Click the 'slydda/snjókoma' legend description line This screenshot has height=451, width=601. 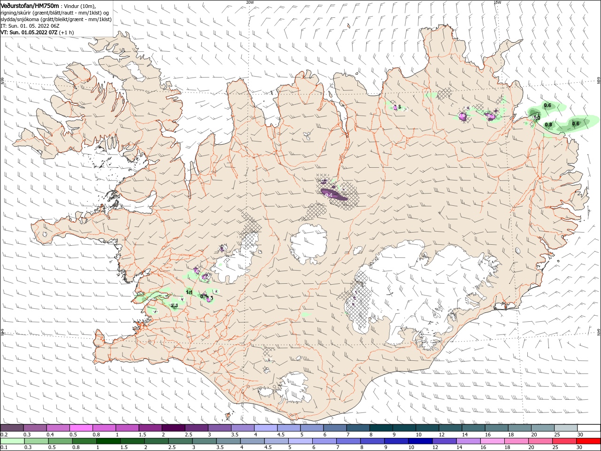pos(56,19)
